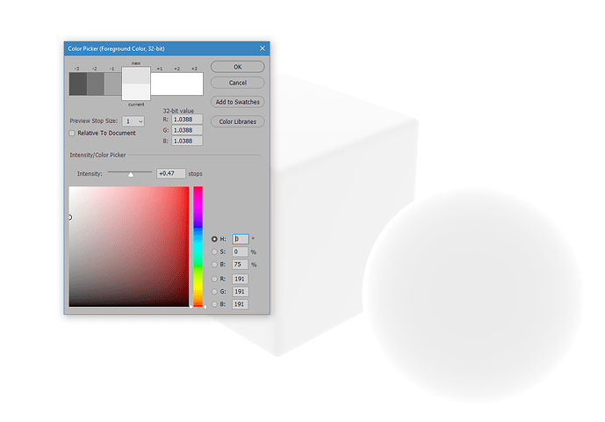Click OK in the Color Picker
This screenshot has height=422, width=605.
[x=237, y=67]
